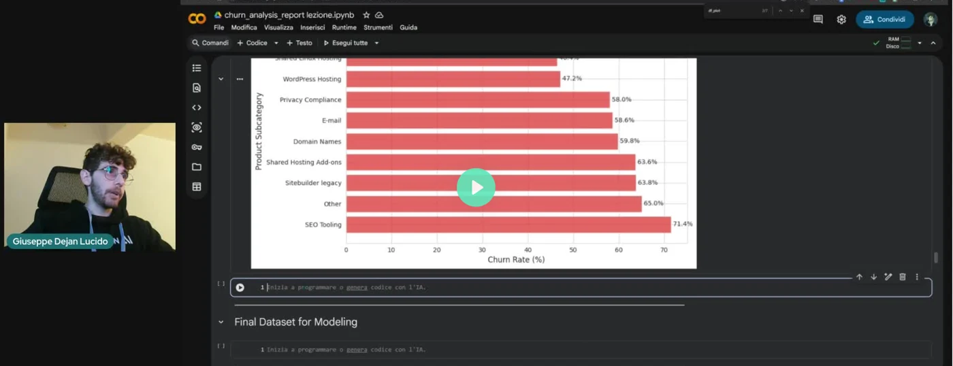Open the comments panel icon
Image resolution: width=953 pixels, height=366 pixels.
pos(818,20)
